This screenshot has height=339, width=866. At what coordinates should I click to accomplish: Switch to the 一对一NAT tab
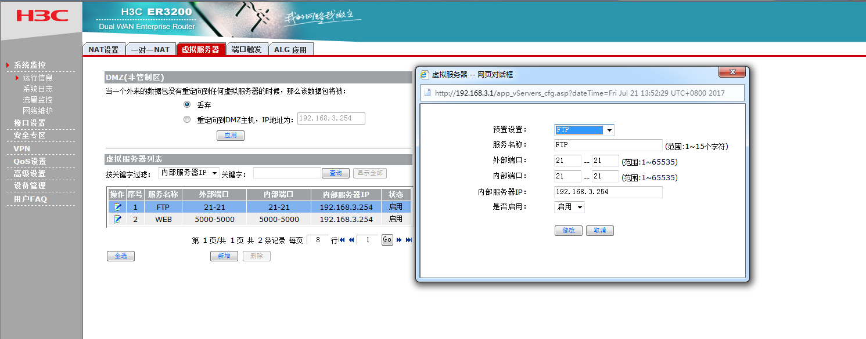(150, 50)
